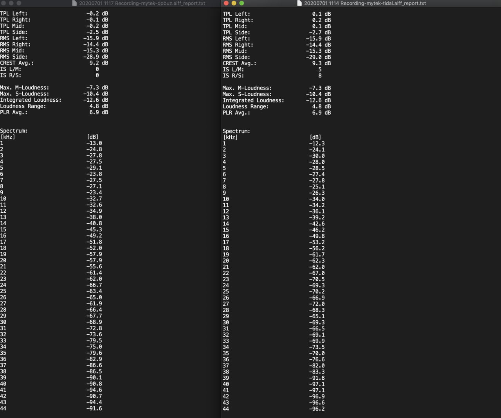This screenshot has width=501, height=418.
Task: Click the -49.2 spectrum value in qobuz report
Action: coord(94,236)
